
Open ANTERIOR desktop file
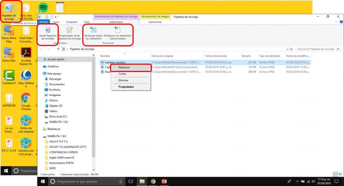click(x=9, y=100)
